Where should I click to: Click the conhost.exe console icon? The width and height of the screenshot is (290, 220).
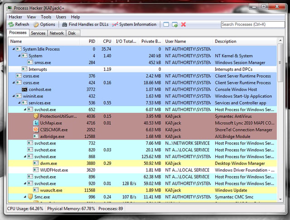tap(24, 89)
